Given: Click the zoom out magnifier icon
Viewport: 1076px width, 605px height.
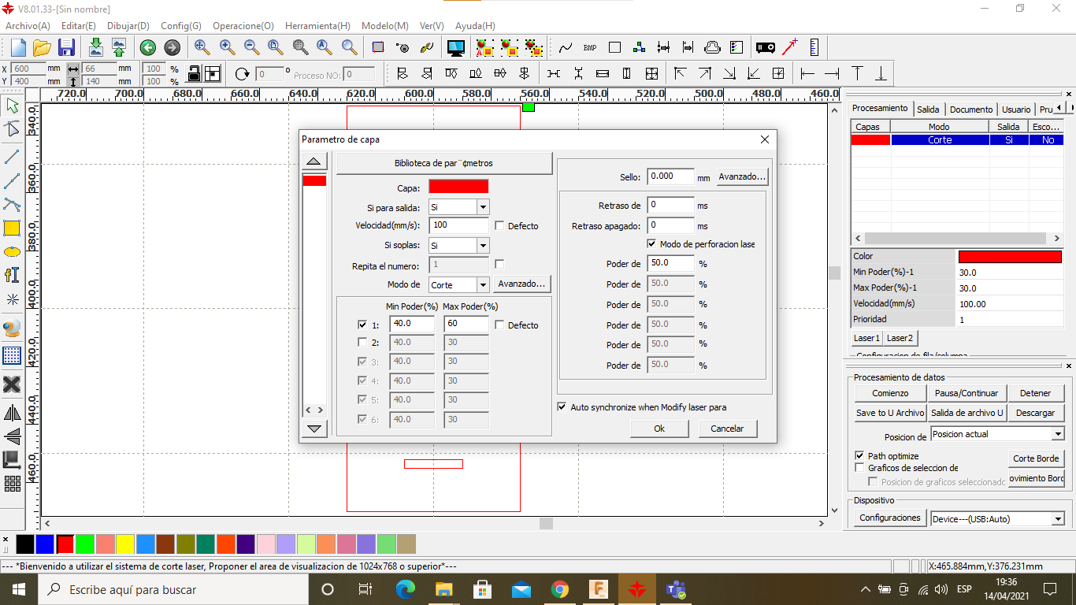Looking at the screenshot, I should 251,47.
